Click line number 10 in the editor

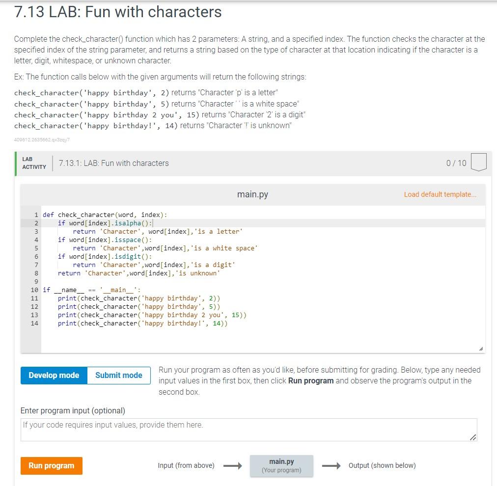click(34, 290)
